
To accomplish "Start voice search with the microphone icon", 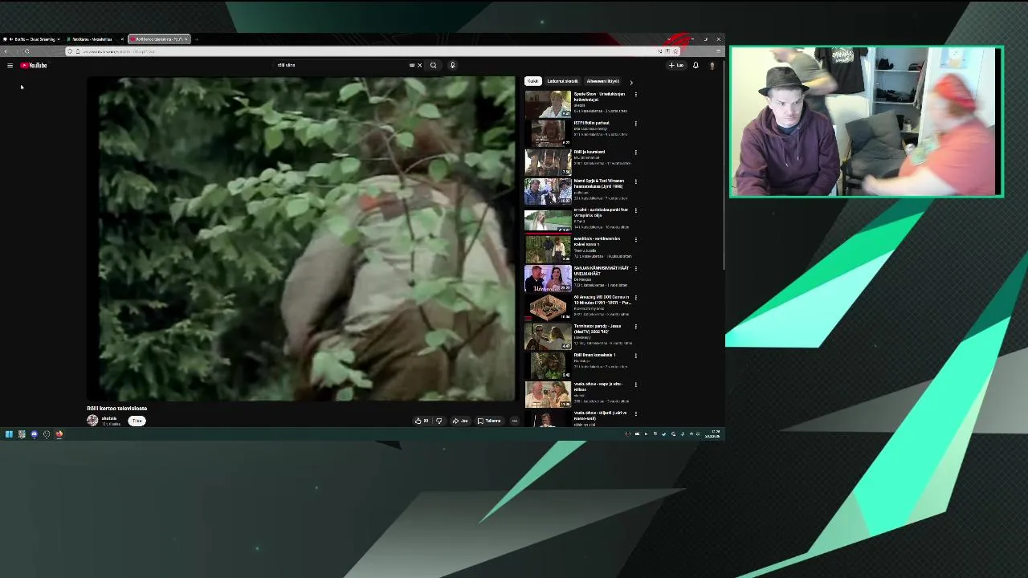I will point(452,66).
